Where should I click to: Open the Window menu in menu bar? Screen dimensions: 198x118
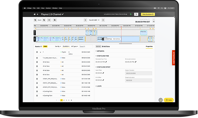tap(55, 8)
